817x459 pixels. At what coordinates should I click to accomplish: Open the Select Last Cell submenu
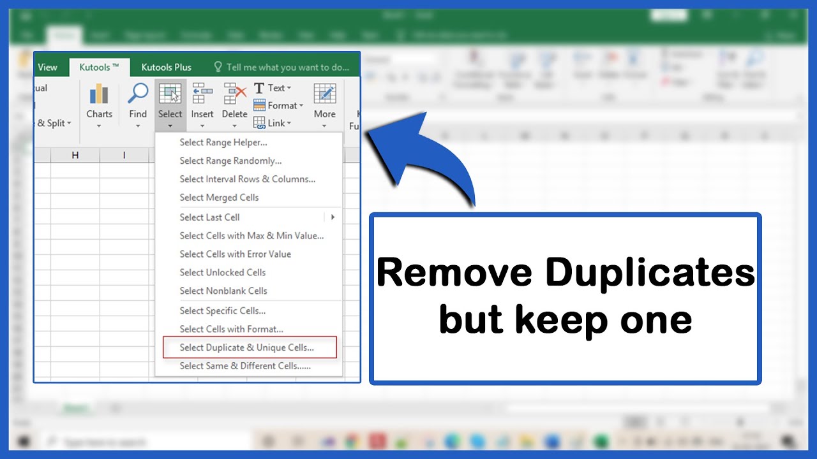[x=249, y=217]
